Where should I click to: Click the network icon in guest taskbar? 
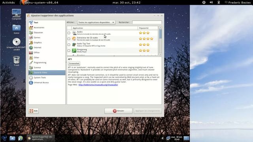coord(168,138)
